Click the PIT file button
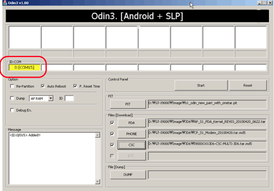The height and width of the screenshot is (191, 274). coord(128,104)
